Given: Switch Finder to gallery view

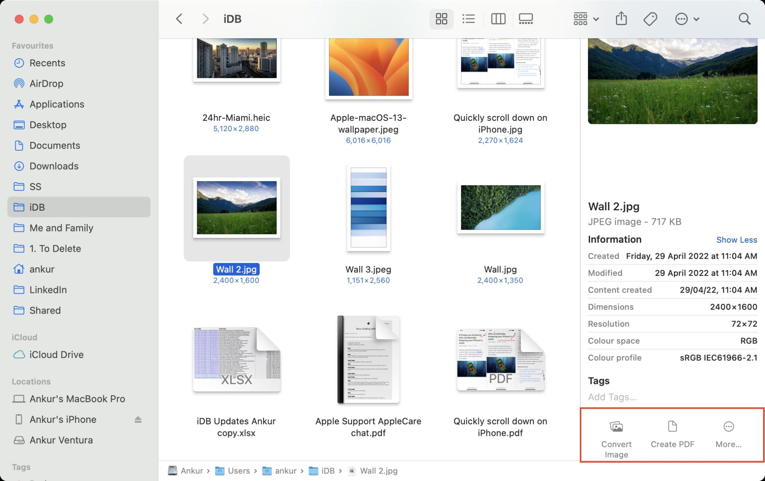Looking at the screenshot, I should pos(526,19).
